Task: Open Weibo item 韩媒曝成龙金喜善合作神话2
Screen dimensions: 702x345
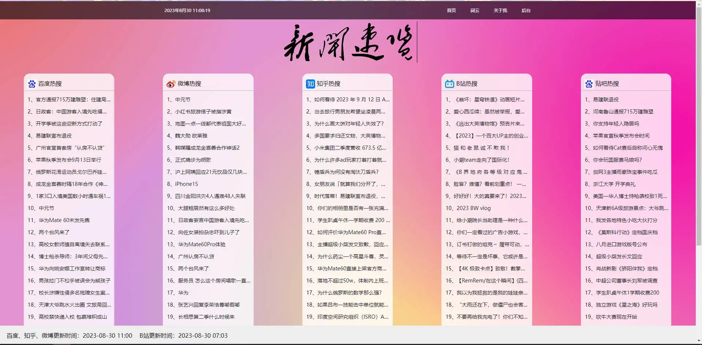Action: [x=203, y=148]
